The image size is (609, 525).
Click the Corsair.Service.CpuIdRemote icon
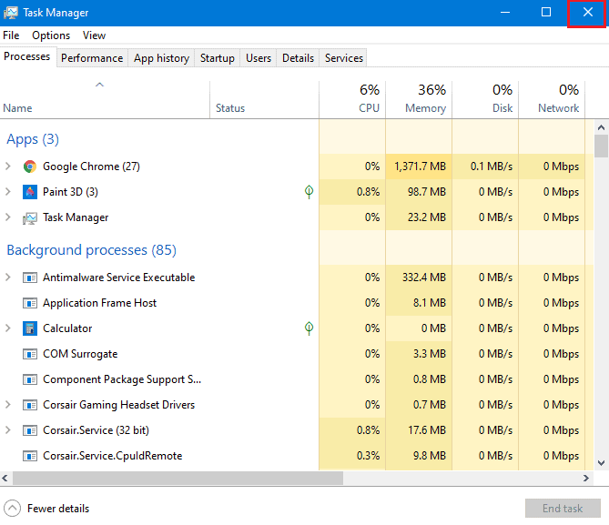[30, 456]
